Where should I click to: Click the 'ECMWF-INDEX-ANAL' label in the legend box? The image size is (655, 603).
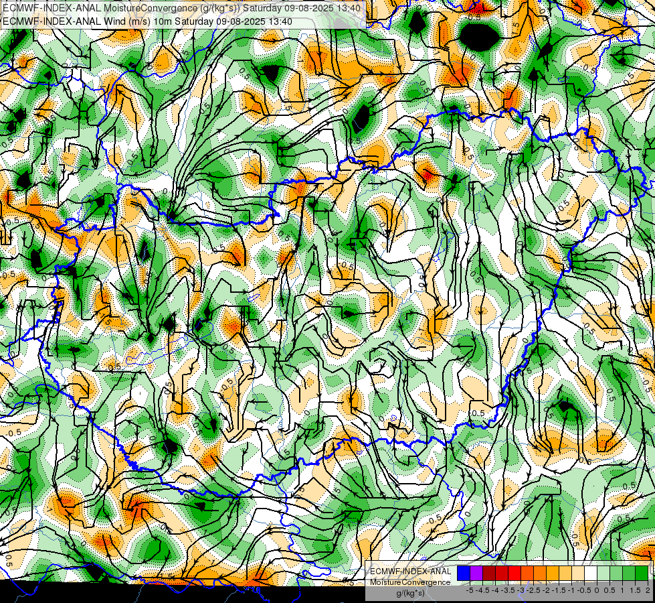(x=410, y=572)
